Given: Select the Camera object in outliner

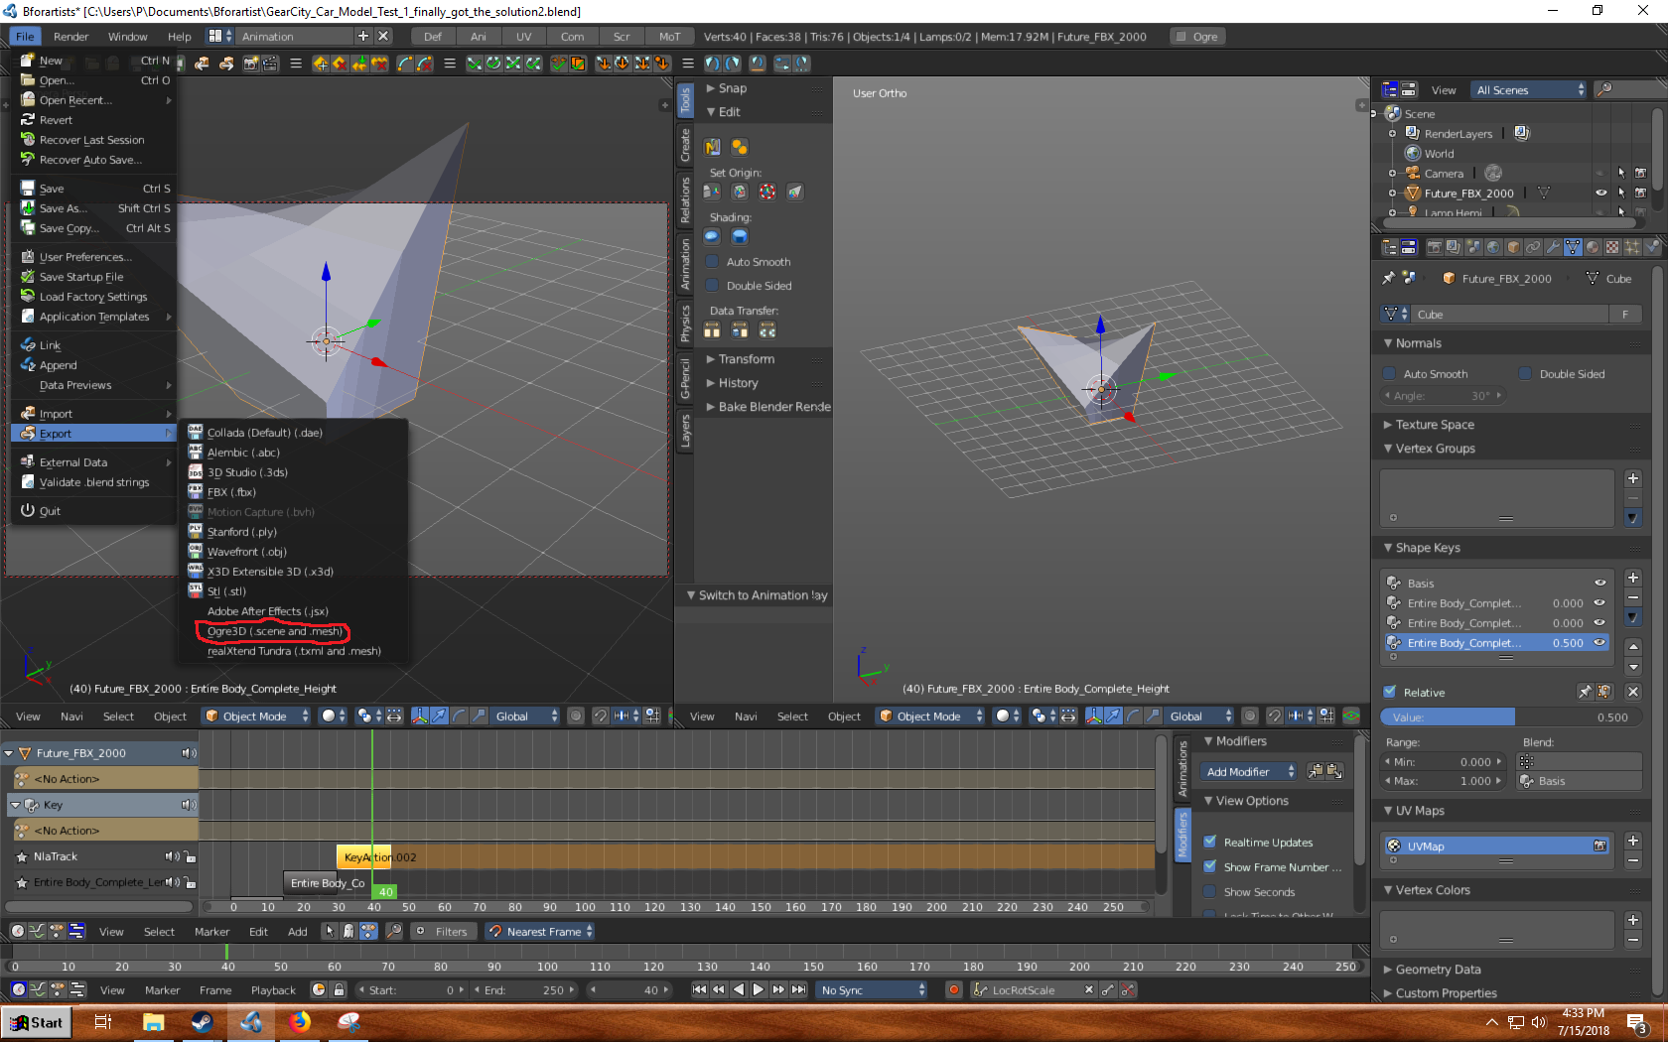Looking at the screenshot, I should click(x=1443, y=174).
